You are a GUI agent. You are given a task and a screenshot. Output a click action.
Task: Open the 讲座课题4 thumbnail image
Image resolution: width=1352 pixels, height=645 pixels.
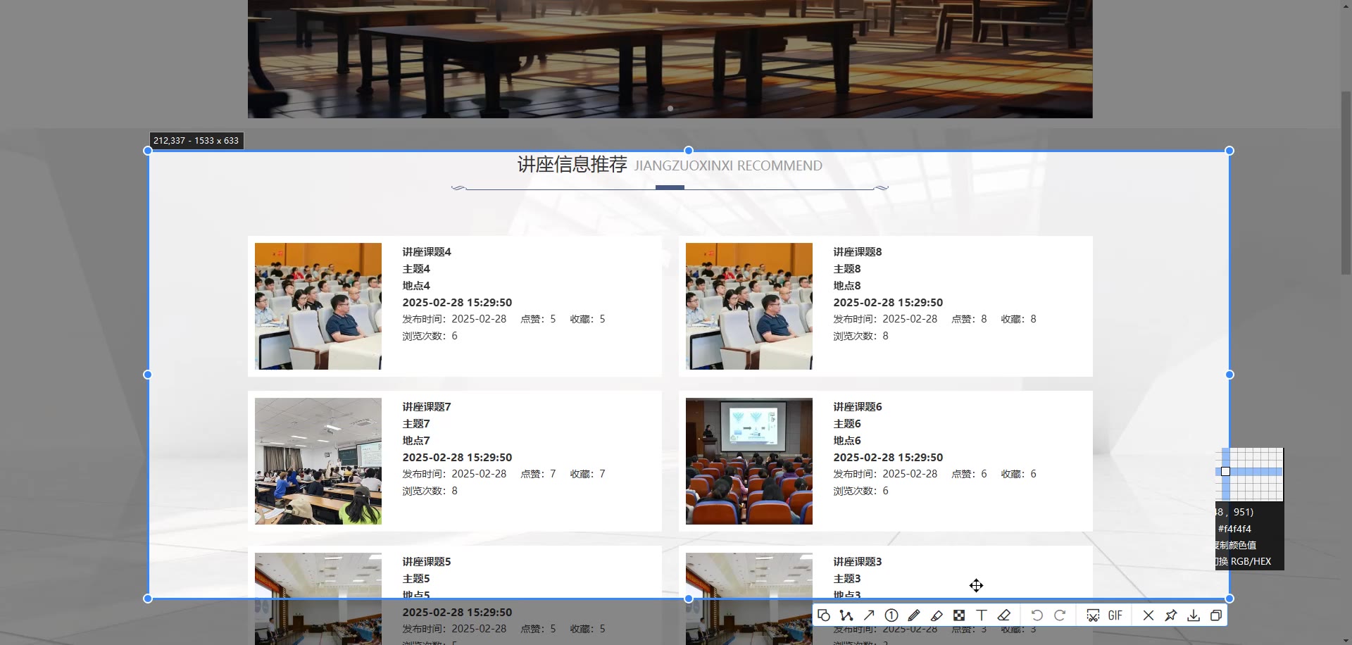[x=318, y=306]
